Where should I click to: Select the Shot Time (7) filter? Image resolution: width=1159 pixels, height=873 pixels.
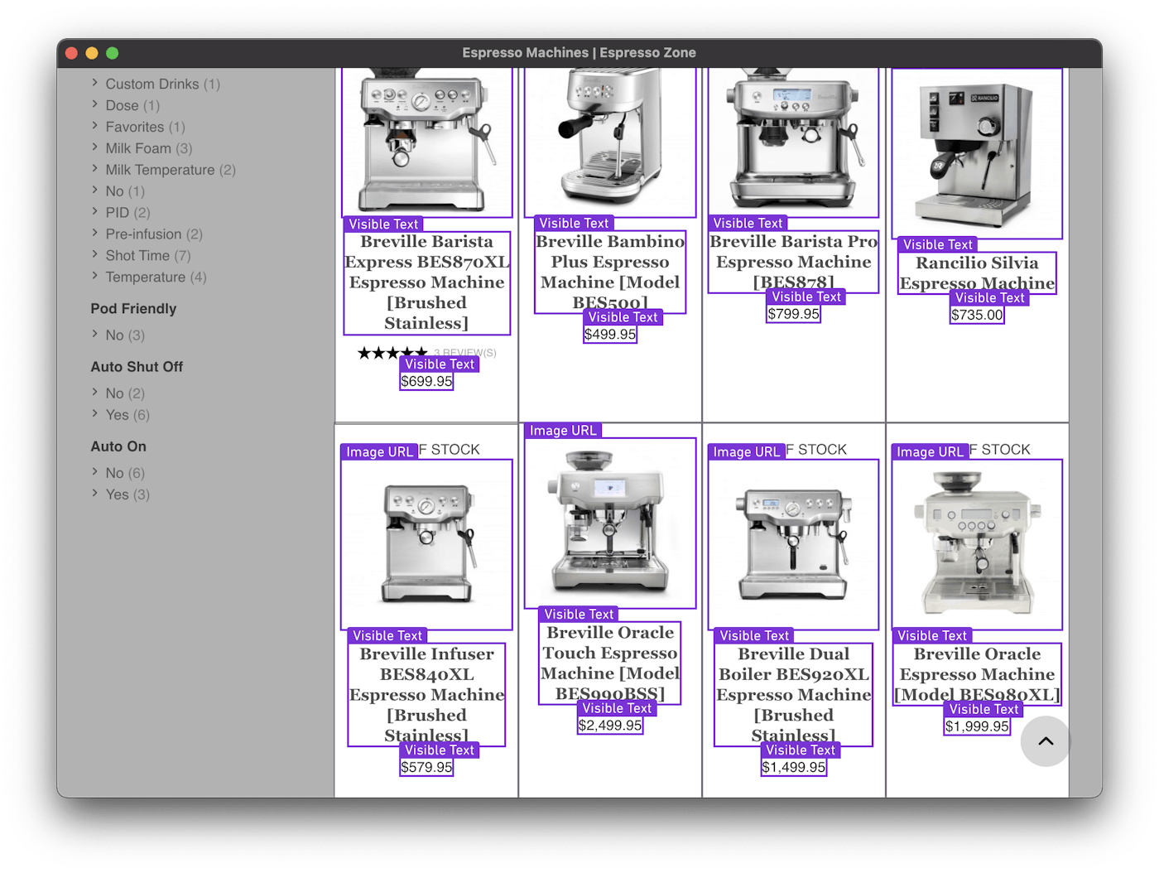[x=147, y=256]
